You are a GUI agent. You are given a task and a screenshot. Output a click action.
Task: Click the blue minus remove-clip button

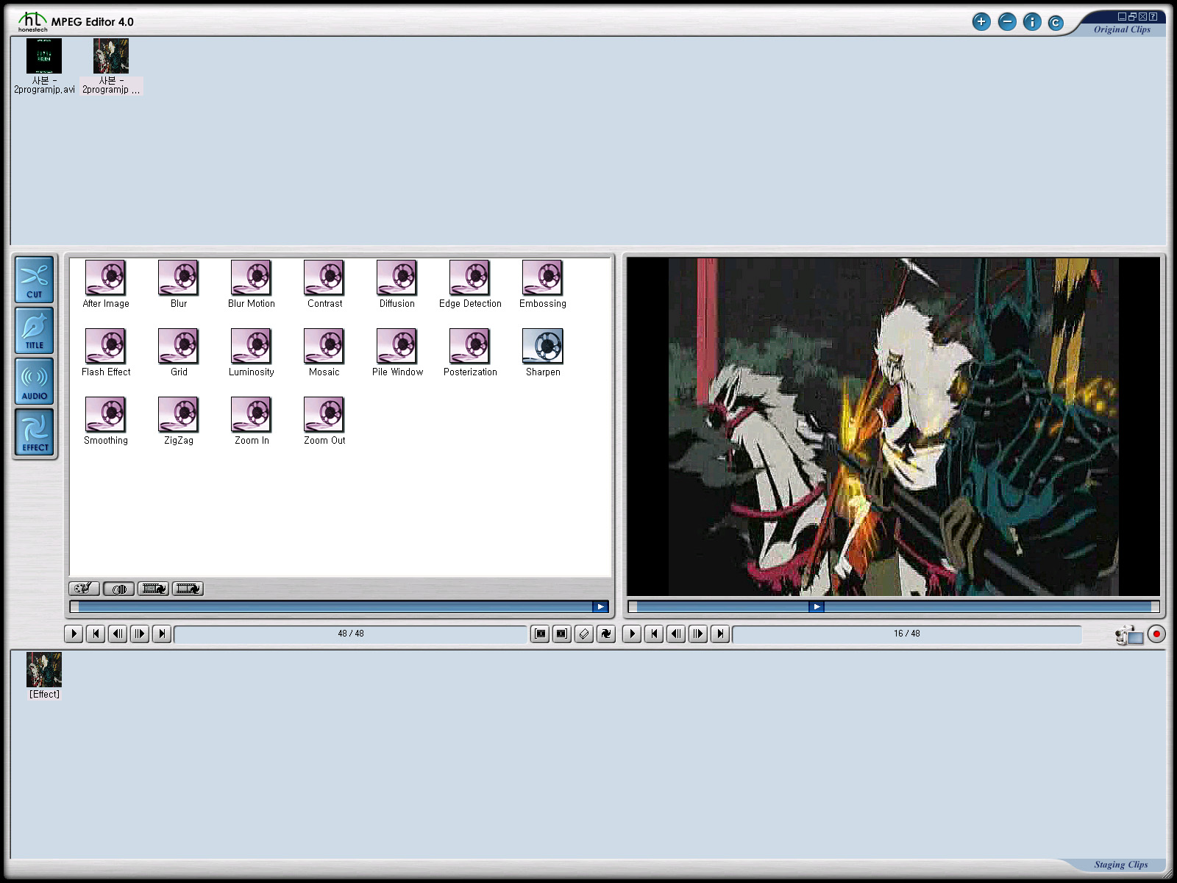coord(1007,22)
